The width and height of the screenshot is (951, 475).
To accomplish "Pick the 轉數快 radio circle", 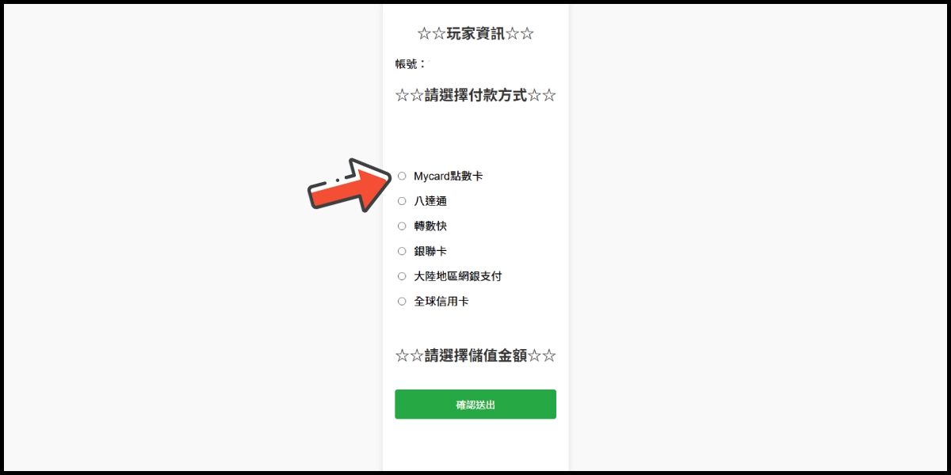I will (402, 226).
